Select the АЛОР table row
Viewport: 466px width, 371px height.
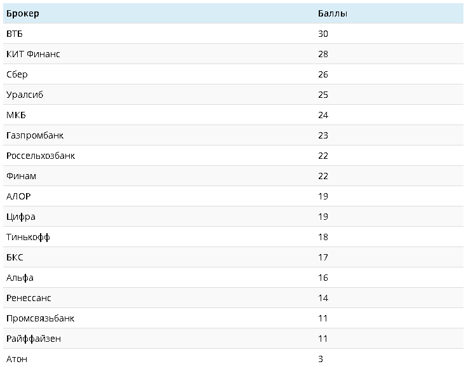click(x=18, y=196)
